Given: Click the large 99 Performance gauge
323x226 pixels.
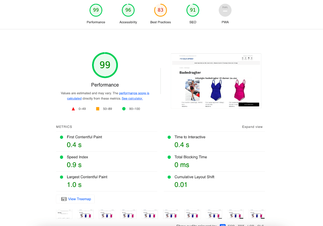Looking at the screenshot, I should coord(105,65).
